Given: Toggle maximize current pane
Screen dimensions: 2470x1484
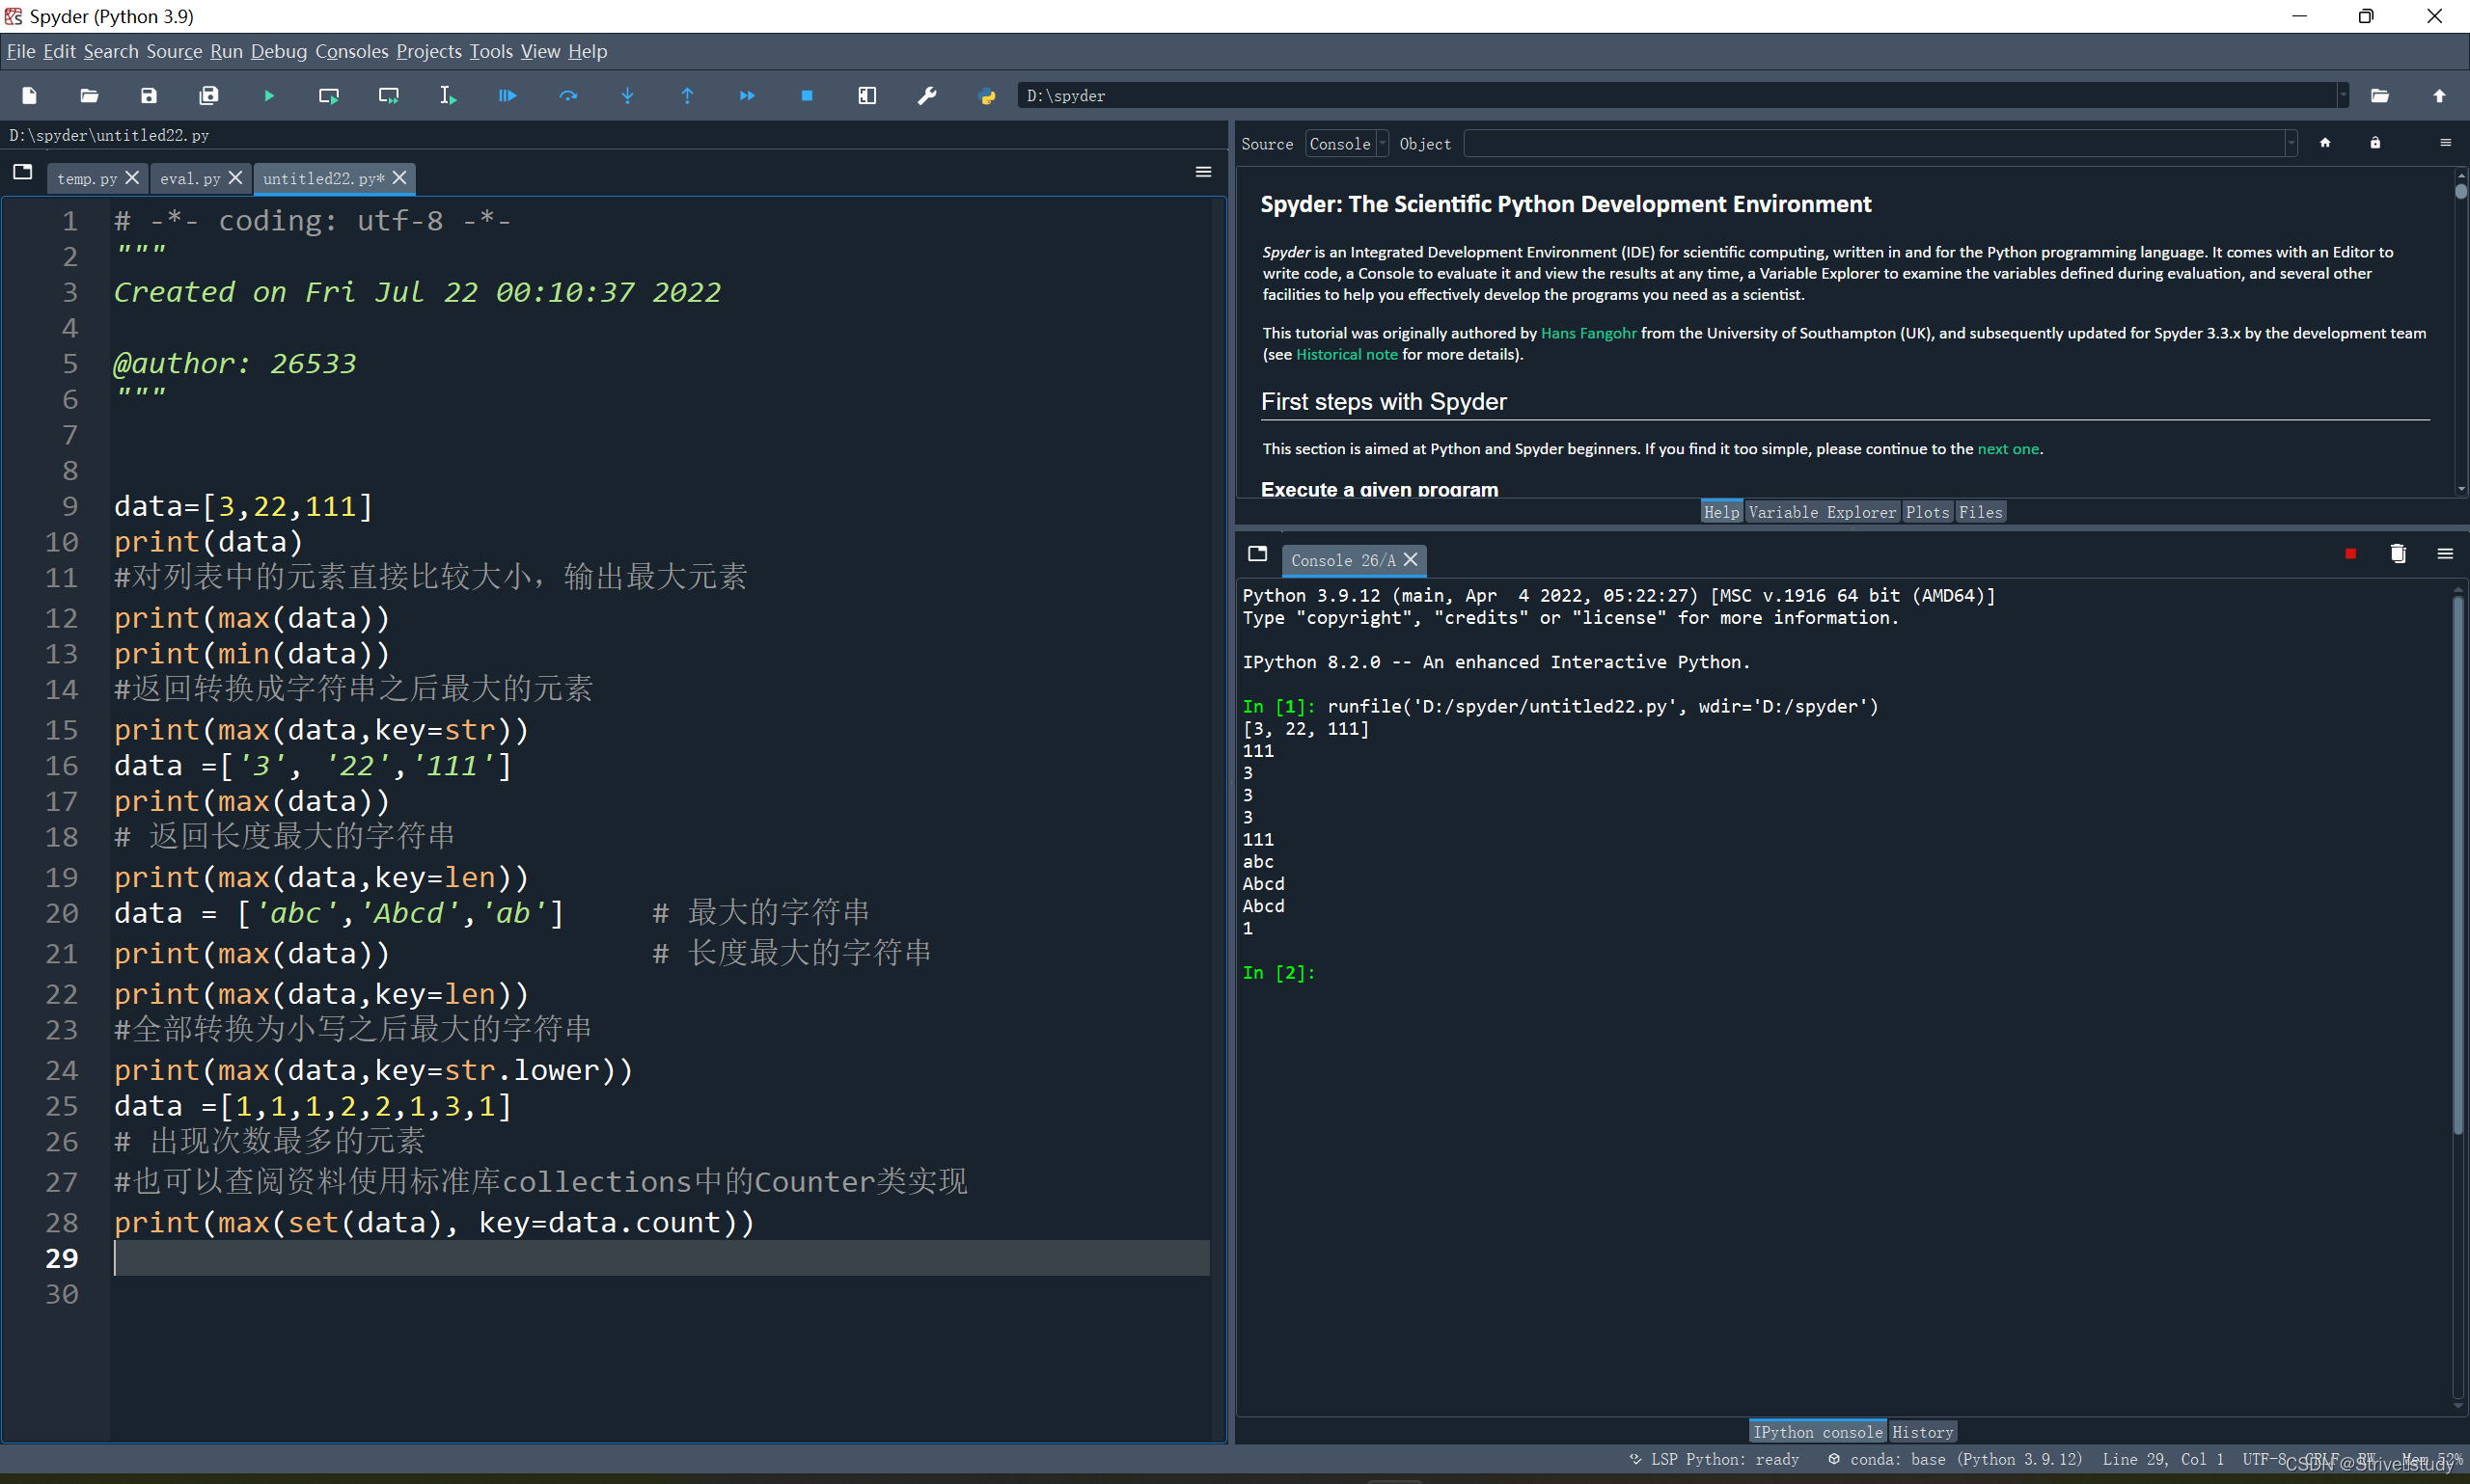Looking at the screenshot, I should pyautogui.click(x=866, y=95).
